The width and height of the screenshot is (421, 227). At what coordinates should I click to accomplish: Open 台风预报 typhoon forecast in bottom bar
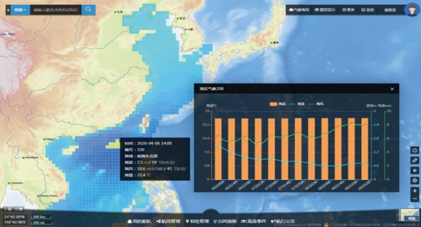(225, 221)
